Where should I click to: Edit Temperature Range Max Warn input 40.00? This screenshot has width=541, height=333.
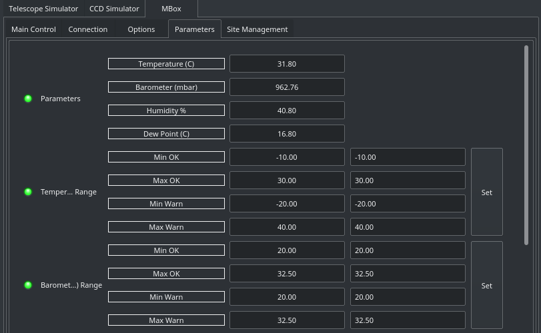[408, 227]
